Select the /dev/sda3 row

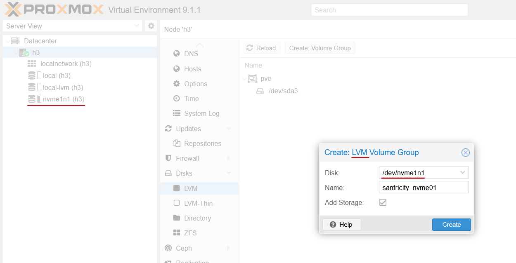pyautogui.click(x=377, y=91)
